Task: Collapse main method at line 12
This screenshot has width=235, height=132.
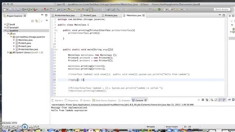Action: click(57, 49)
